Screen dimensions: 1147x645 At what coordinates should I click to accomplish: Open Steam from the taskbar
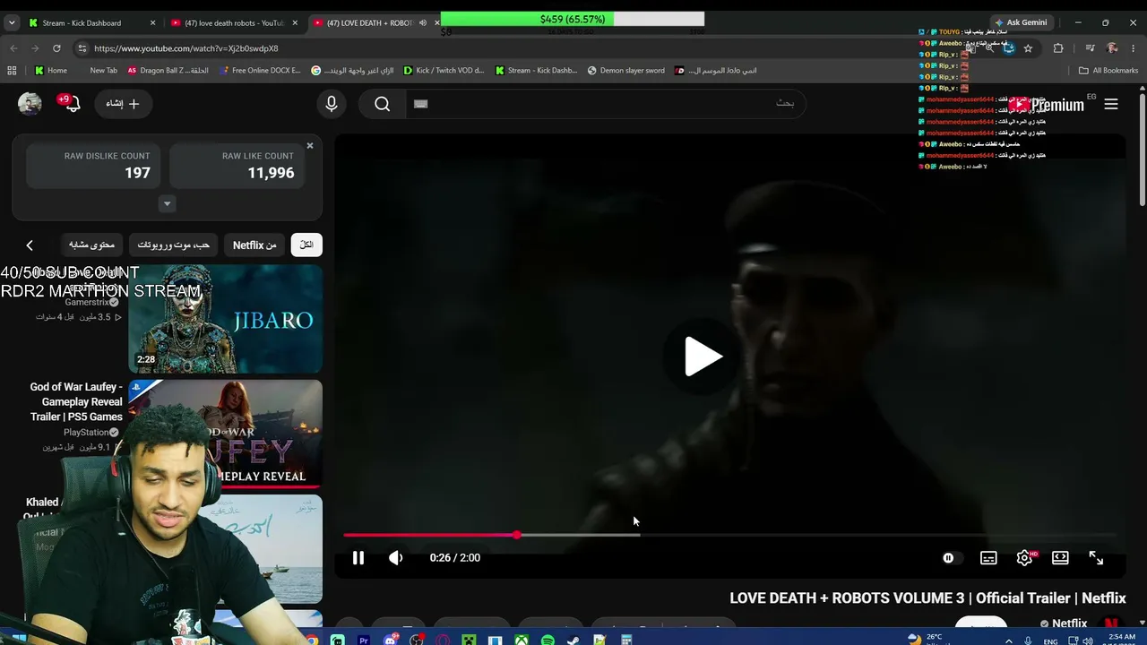573,641
